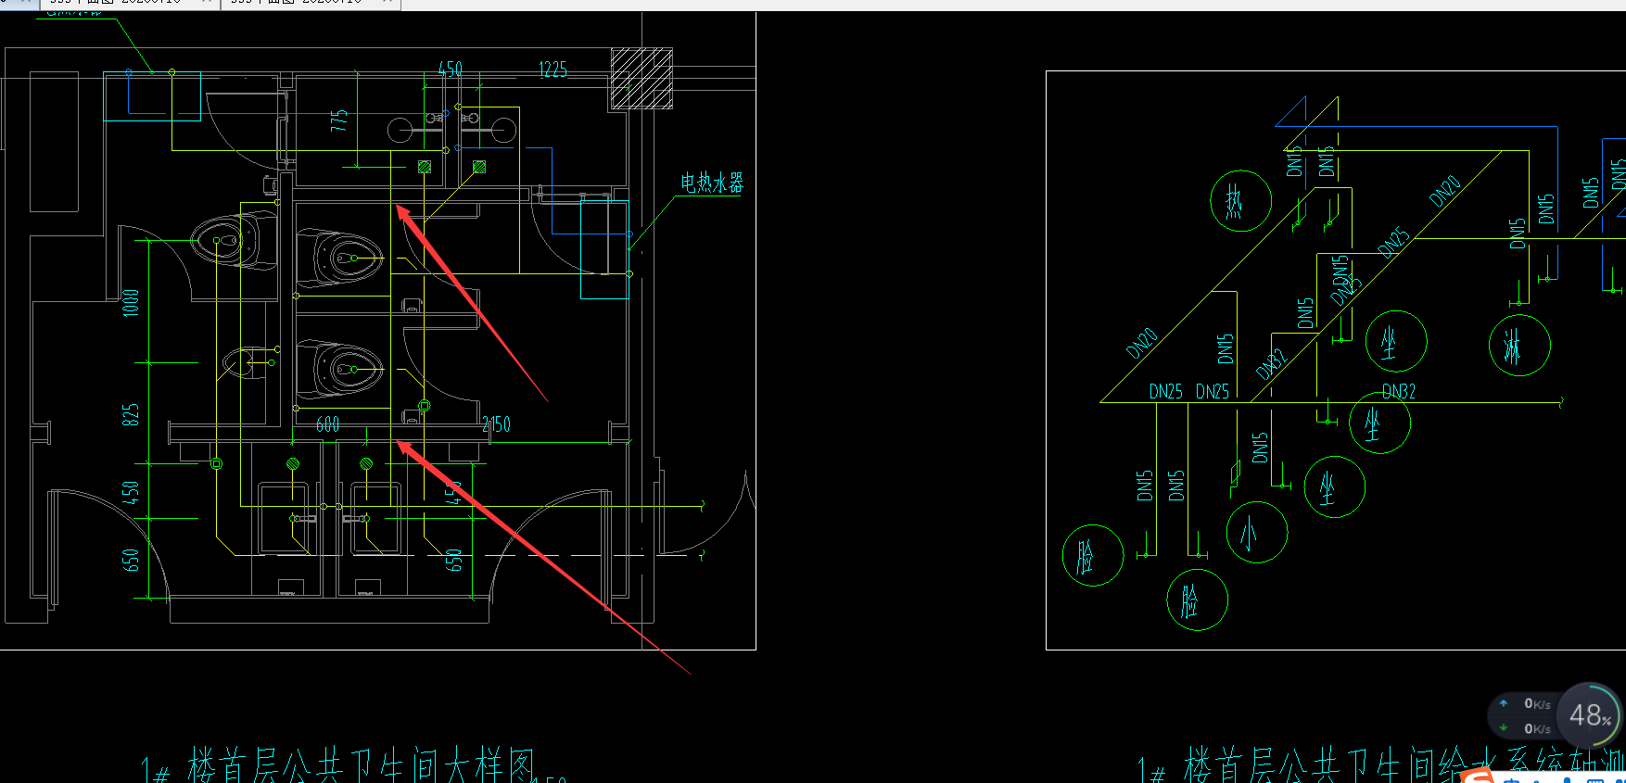This screenshot has width=1626, height=783.
Task: Select the 825 dimension text
Action: tap(131, 414)
